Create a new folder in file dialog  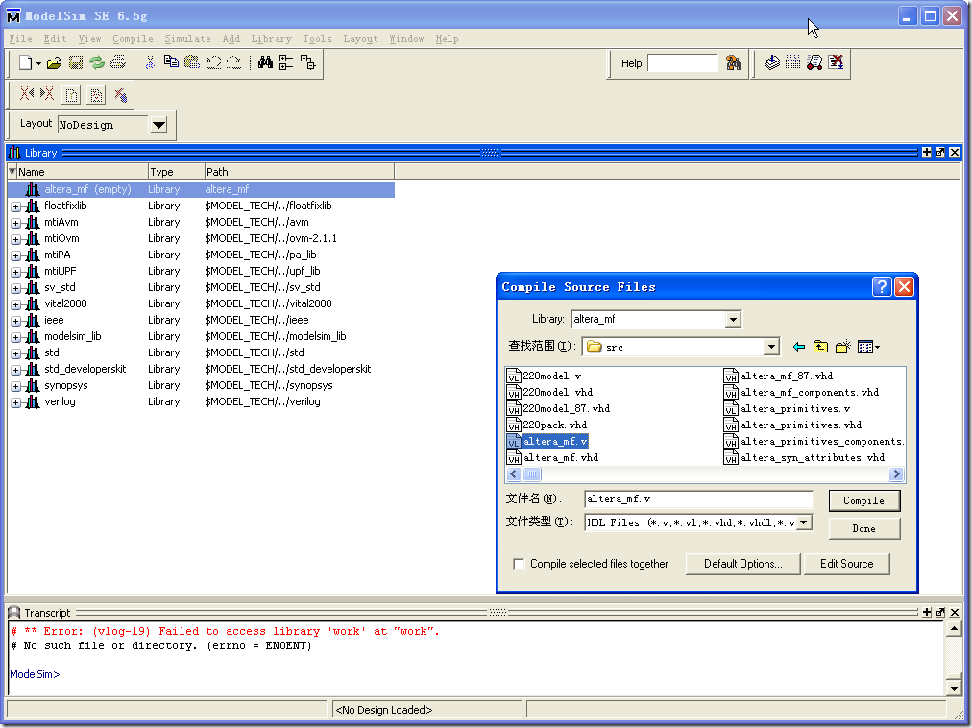click(x=842, y=347)
